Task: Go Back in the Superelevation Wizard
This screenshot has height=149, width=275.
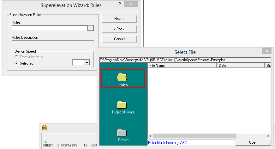Action: point(119,29)
